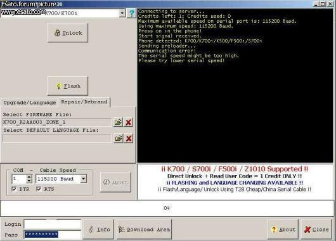
Task: Switch to the Repair/Debrand tab
Action: 84,102
